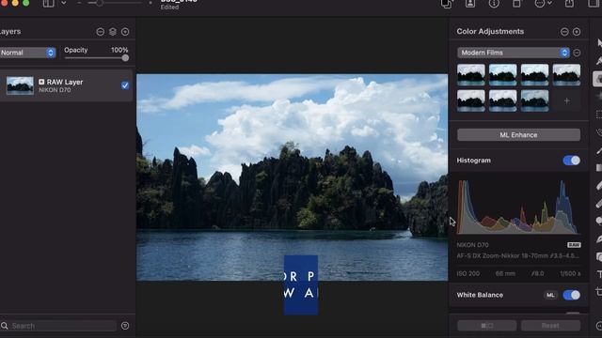Open the image info icon
Image resolution: width=602 pixels, height=338 pixels.
coord(494,4)
